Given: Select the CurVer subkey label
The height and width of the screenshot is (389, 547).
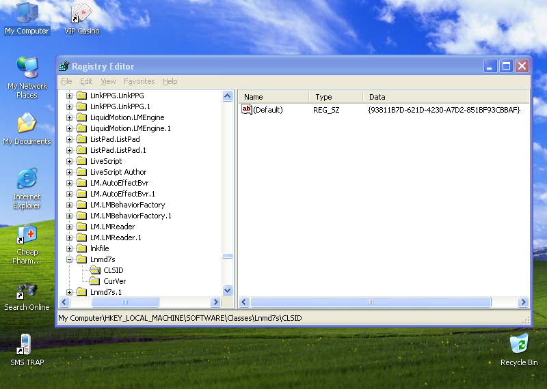Looking at the screenshot, I should [115, 281].
